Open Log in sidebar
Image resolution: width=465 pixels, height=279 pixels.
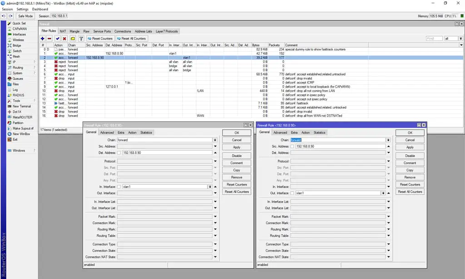point(15,90)
